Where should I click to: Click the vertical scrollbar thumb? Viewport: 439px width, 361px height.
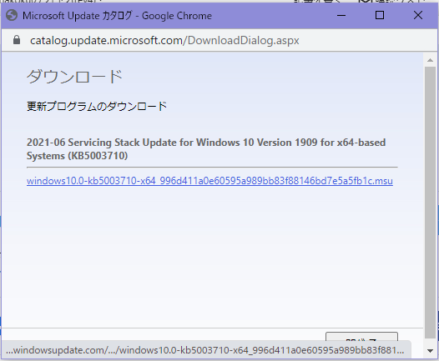click(x=430, y=203)
